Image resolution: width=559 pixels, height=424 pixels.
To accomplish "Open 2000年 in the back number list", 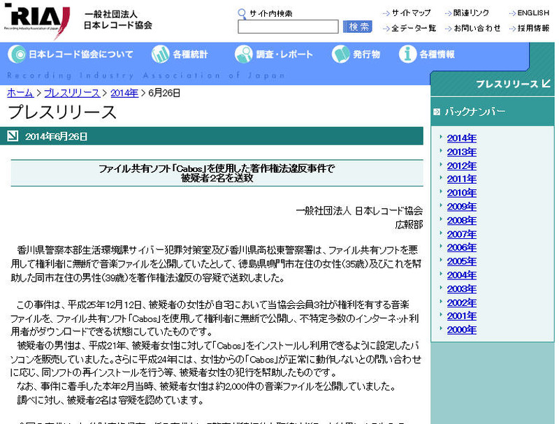I will (462, 330).
